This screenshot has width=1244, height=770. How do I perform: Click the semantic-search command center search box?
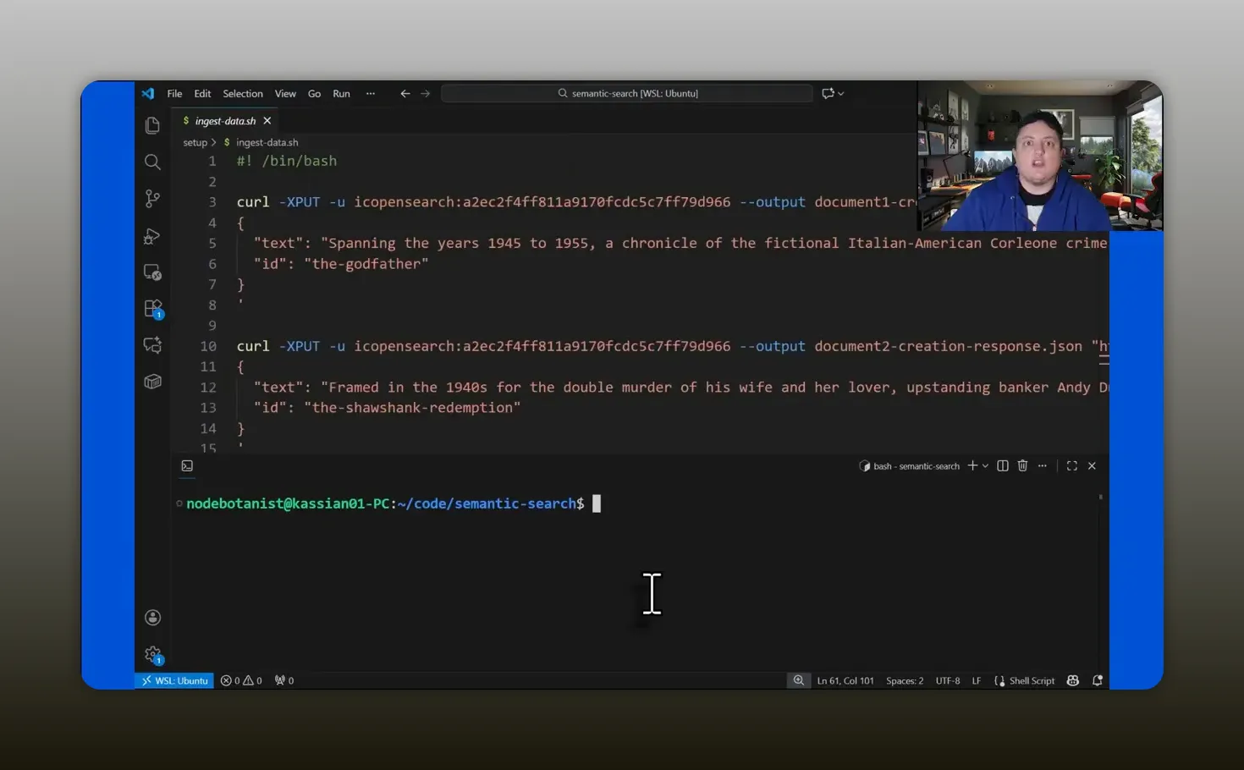click(x=627, y=94)
